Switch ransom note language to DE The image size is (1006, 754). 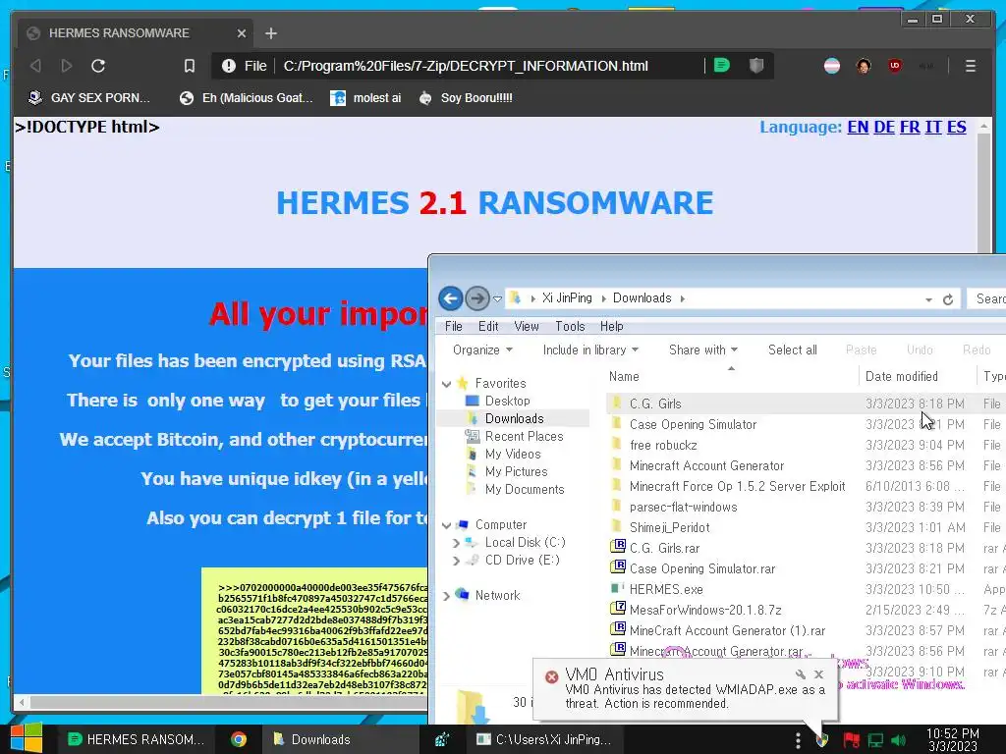pos(884,127)
